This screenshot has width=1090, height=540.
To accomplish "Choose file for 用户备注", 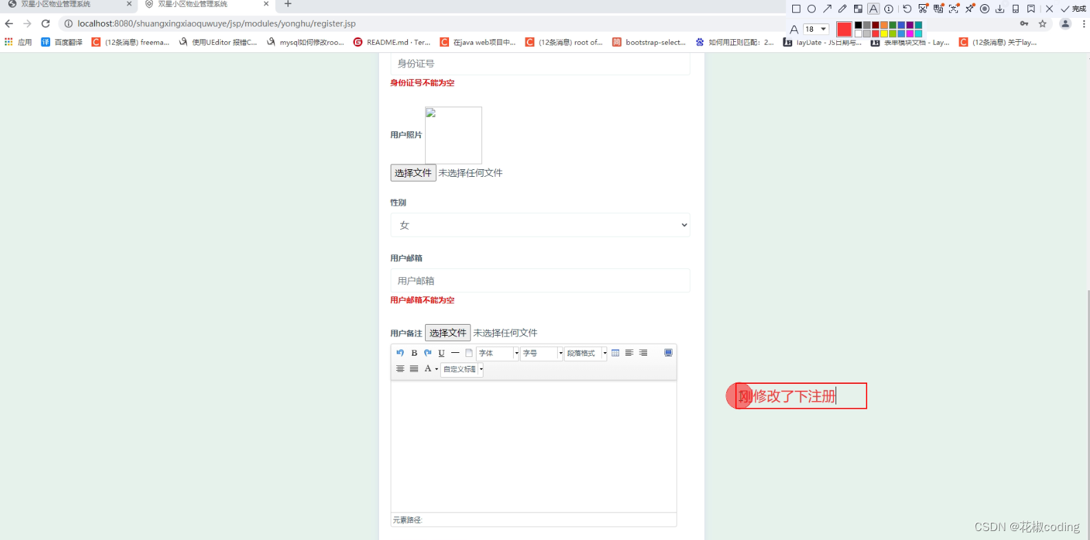I will (x=448, y=333).
